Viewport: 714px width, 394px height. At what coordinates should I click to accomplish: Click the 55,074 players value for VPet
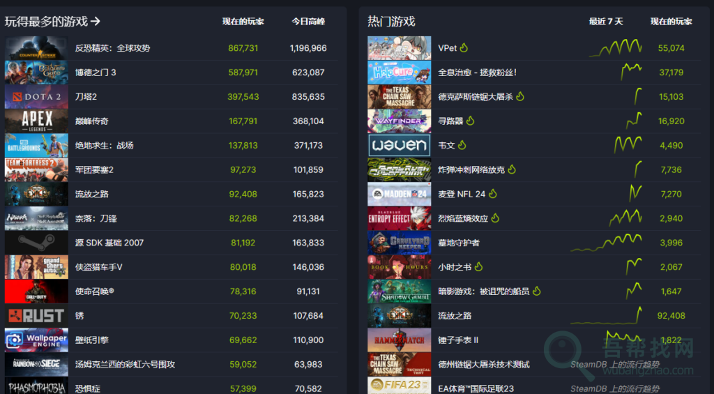click(x=671, y=48)
